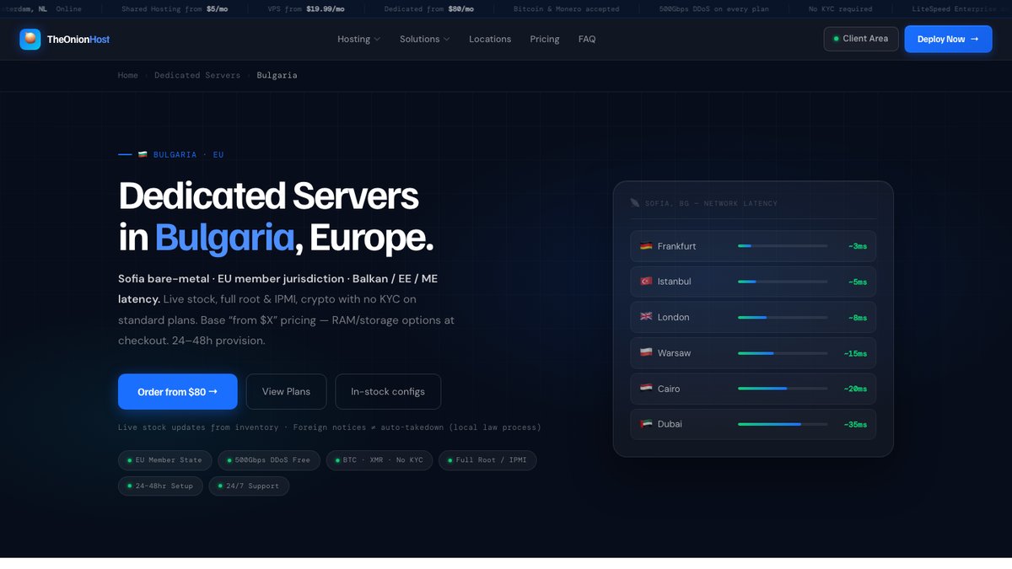Click the UK flag beside London
The height and width of the screenshot is (569, 1012).
pos(646,317)
